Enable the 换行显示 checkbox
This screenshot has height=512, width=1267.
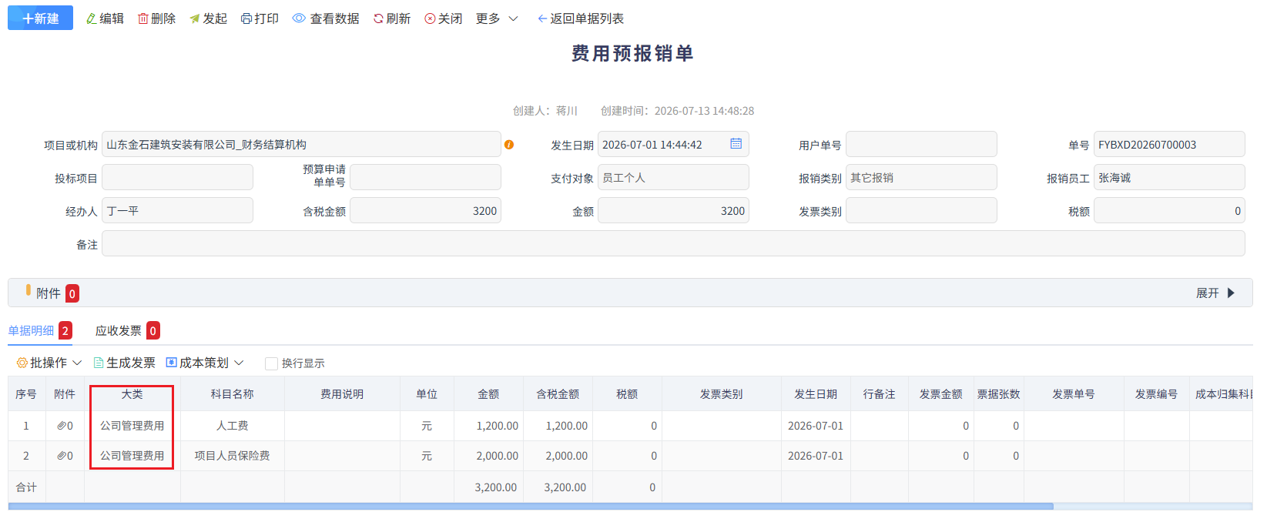[271, 363]
